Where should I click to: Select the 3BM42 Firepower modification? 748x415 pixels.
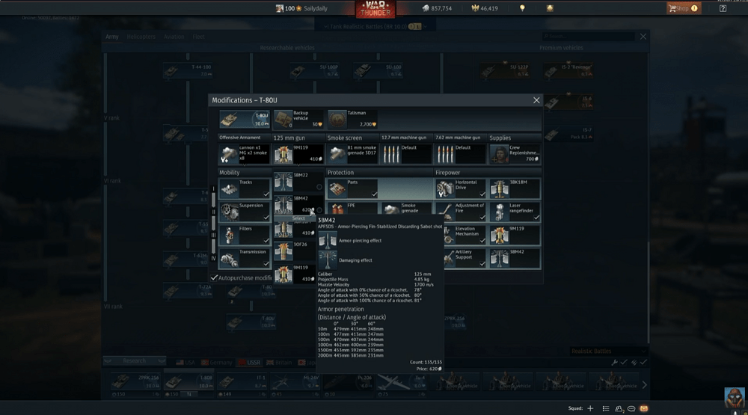point(515,258)
